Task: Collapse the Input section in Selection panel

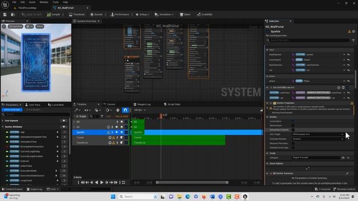Action: (x=267, y=50)
